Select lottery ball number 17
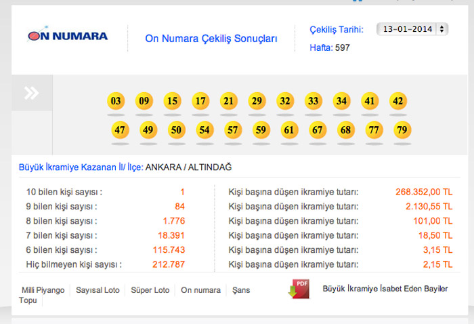Viewport: 474px width, 324px height. (200, 101)
